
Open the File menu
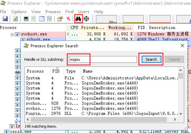(x=3, y=12)
